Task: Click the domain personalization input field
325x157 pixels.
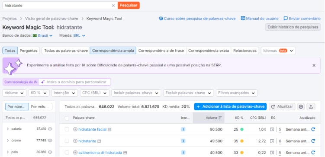Action: click(x=74, y=82)
